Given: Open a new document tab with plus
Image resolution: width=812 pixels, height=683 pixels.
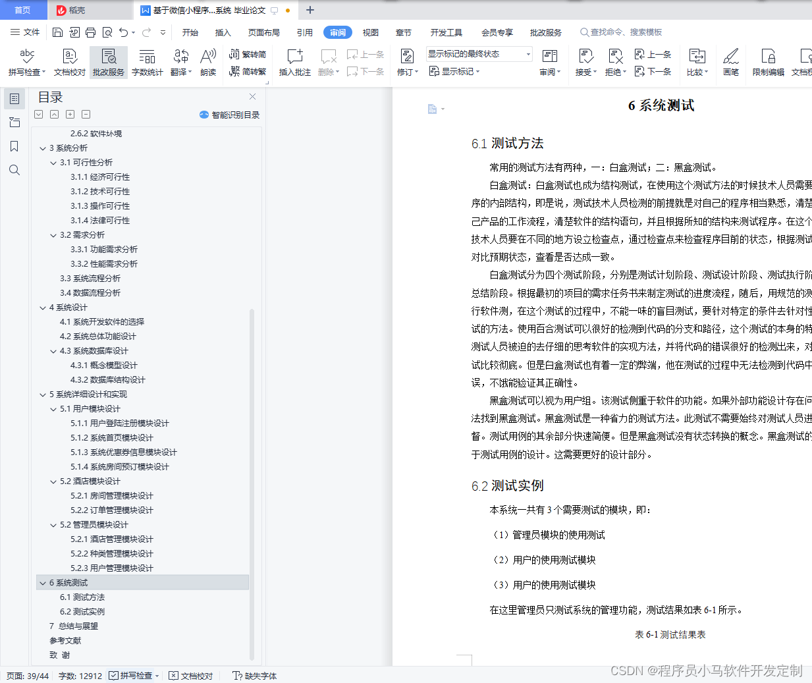Looking at the screenshot, I should tap(310, 10).
